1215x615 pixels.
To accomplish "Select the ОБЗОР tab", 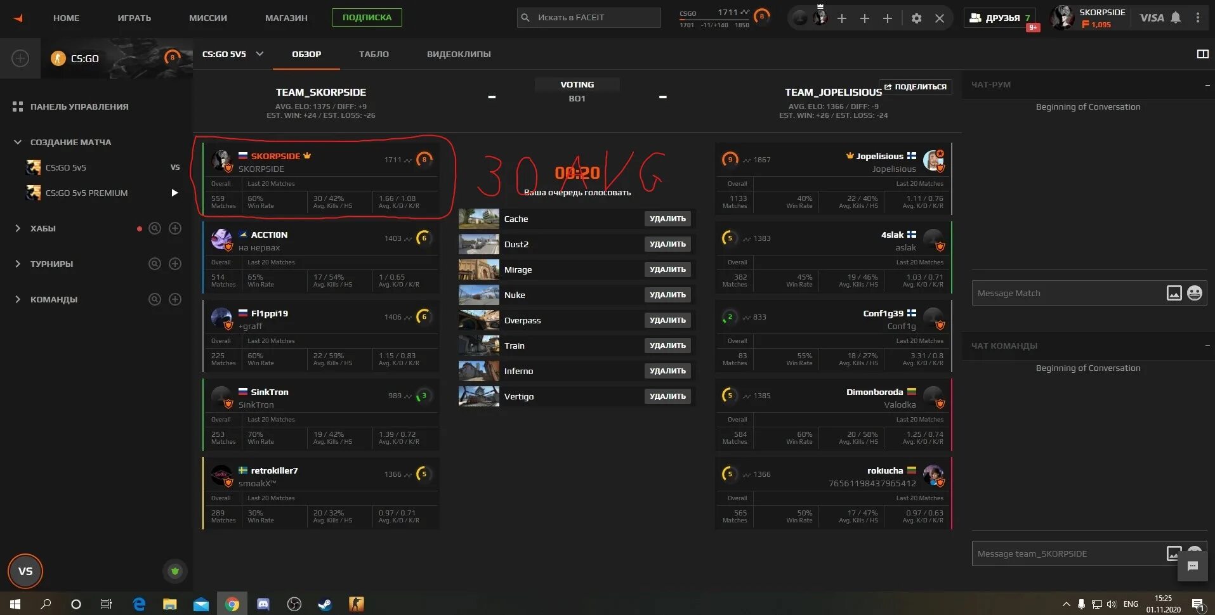I will point(306,54).
